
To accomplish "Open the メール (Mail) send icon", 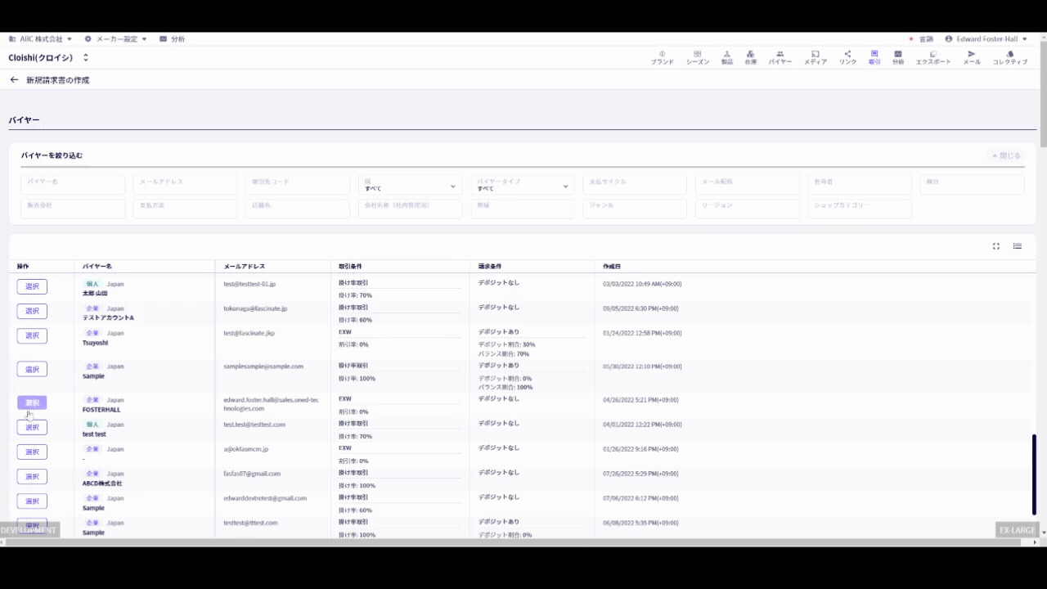I will tap(972, 57).
